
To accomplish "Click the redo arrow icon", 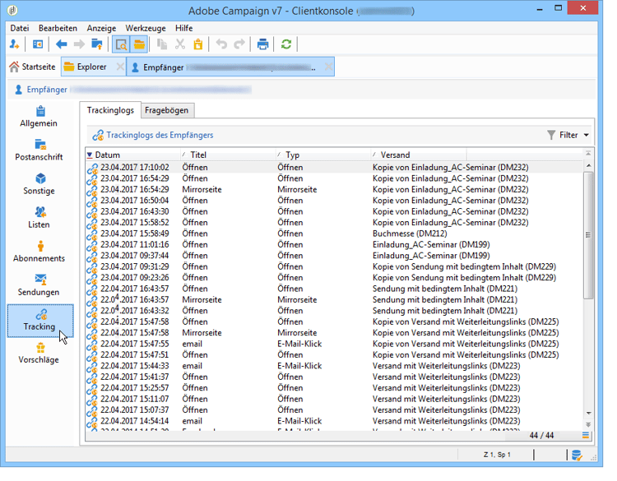I will (x=239, y=44).
